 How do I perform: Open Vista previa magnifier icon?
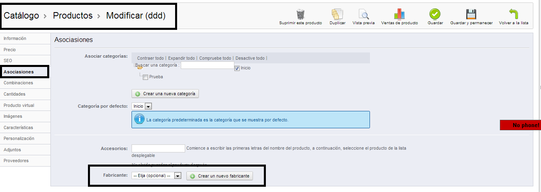(x=363, y=14)
